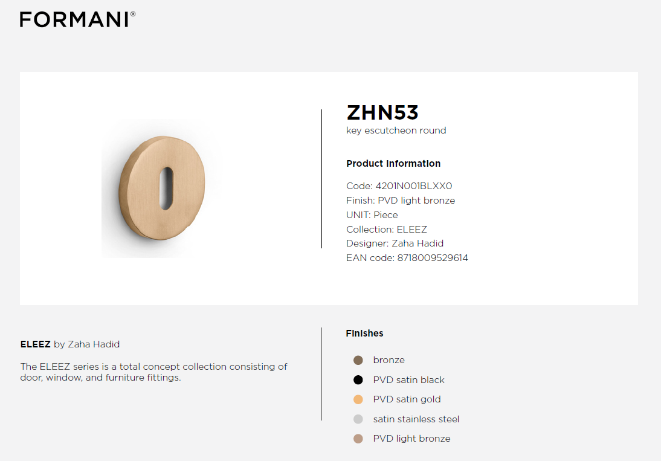The width and height of the screenshot is (661, 461).
Task: Select the bronze finish swatch
Action: [x=358, y=360]
